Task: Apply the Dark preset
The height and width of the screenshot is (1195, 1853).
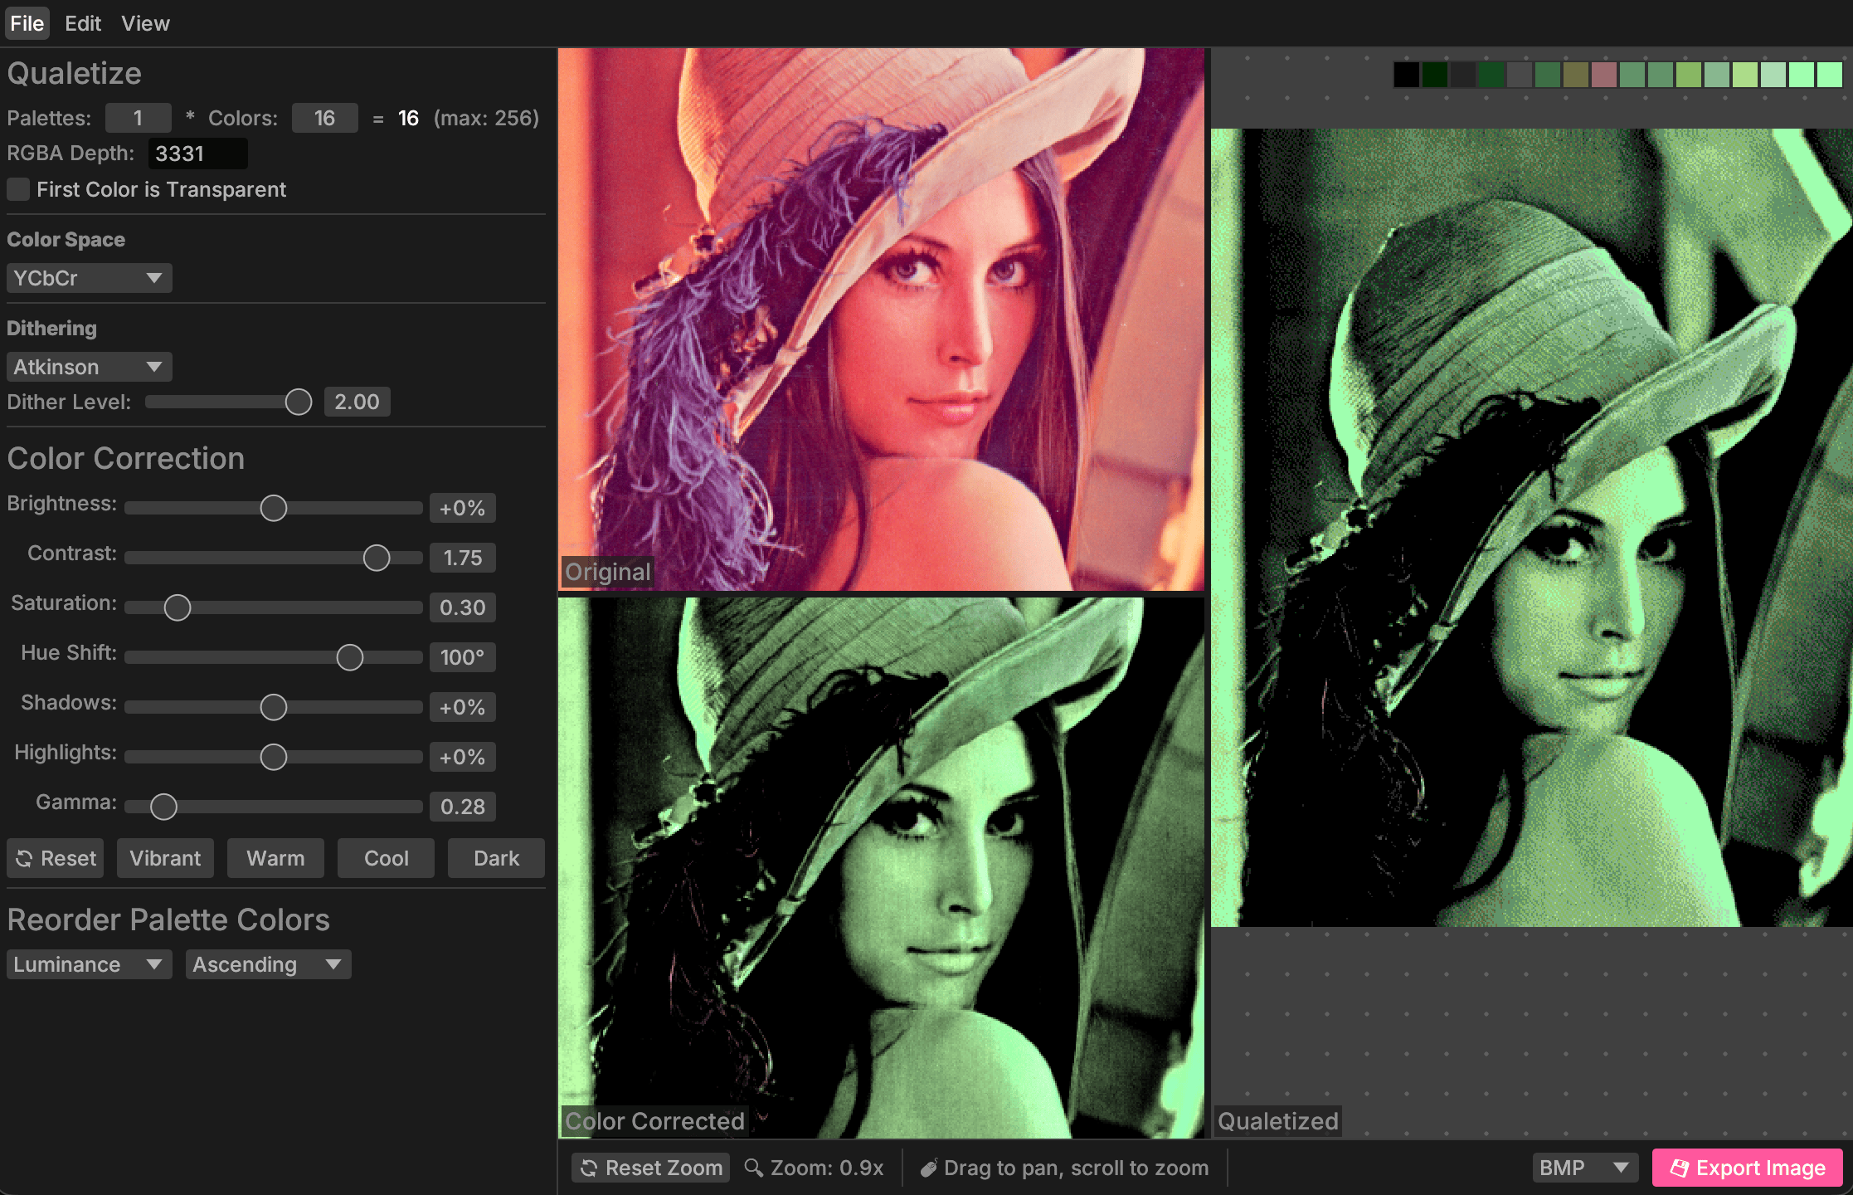Action: [496, 858]
